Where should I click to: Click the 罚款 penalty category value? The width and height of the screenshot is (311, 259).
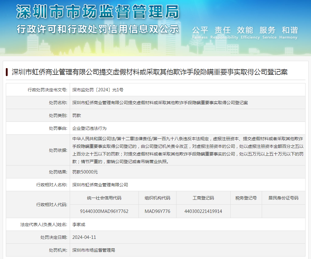tap(76, 115)
